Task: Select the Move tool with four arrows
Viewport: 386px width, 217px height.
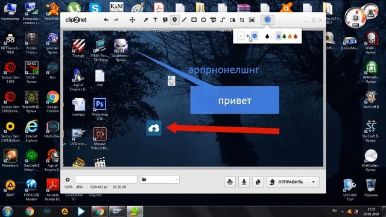Action: click(x=132, y=20)
